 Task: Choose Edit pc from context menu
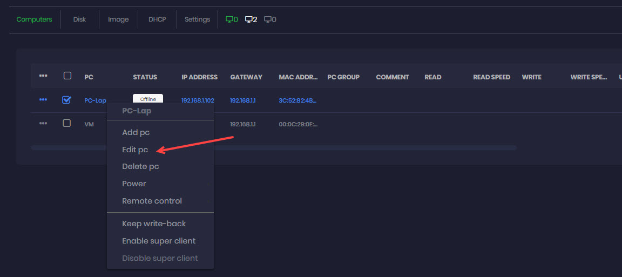tap(135, 150)
